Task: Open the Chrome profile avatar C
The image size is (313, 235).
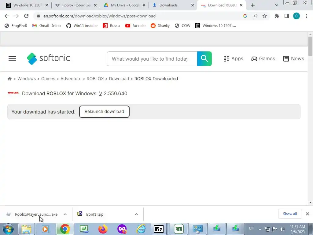Action: click(x=296, y=16)
